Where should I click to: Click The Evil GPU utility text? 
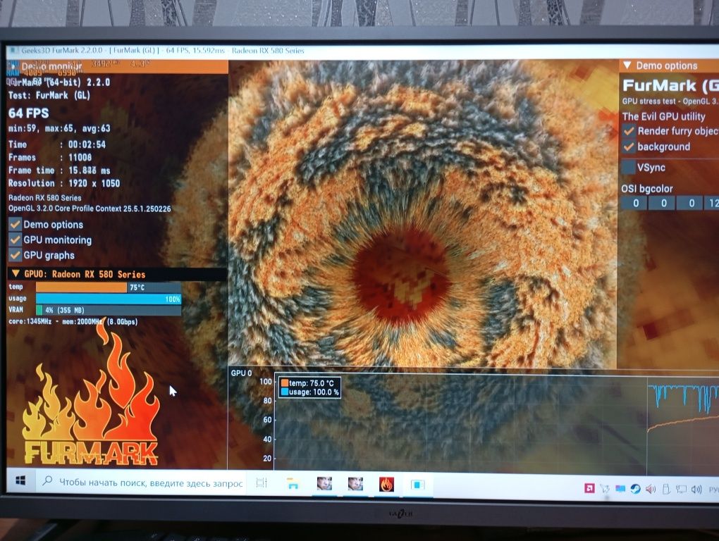(663, 116)
